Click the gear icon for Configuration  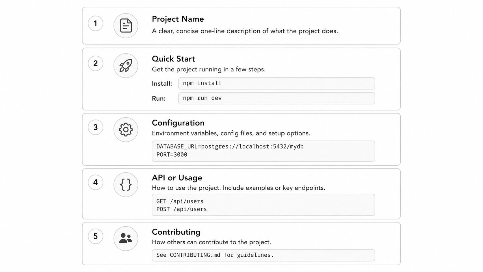click(126, 129)
